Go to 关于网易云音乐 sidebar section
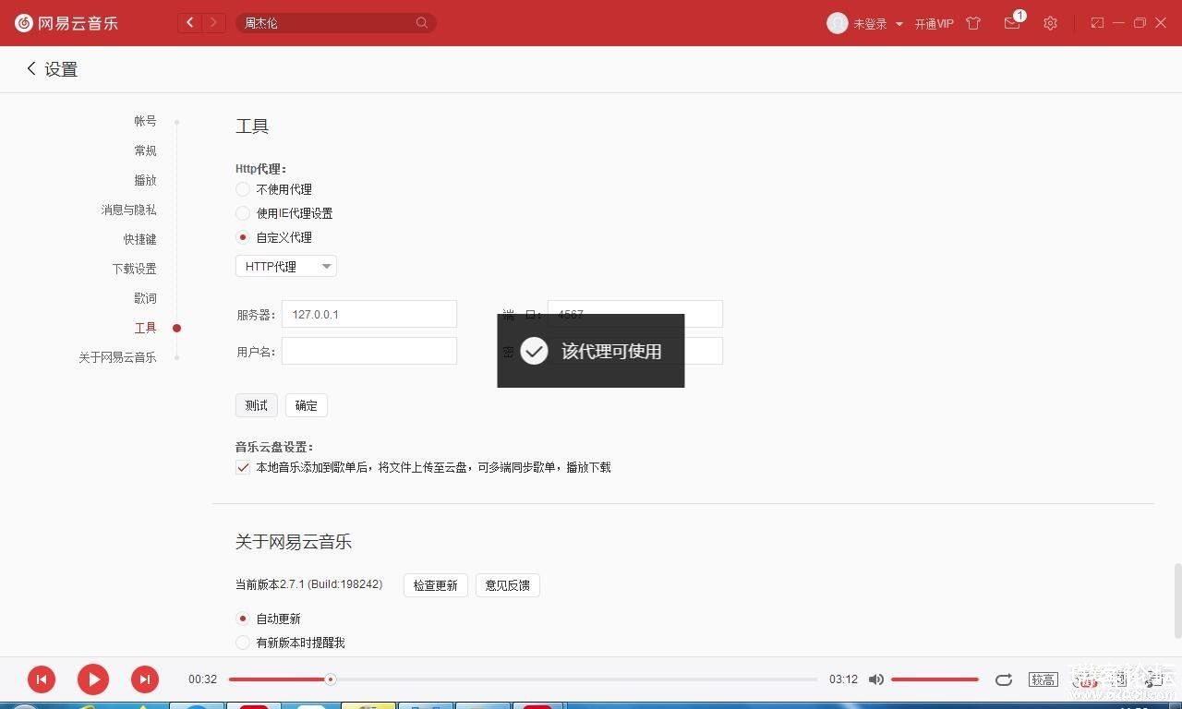Viewport: 1182px width, 709px height. [117, 357]
